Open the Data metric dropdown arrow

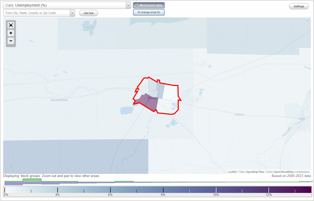coord(128,5)
